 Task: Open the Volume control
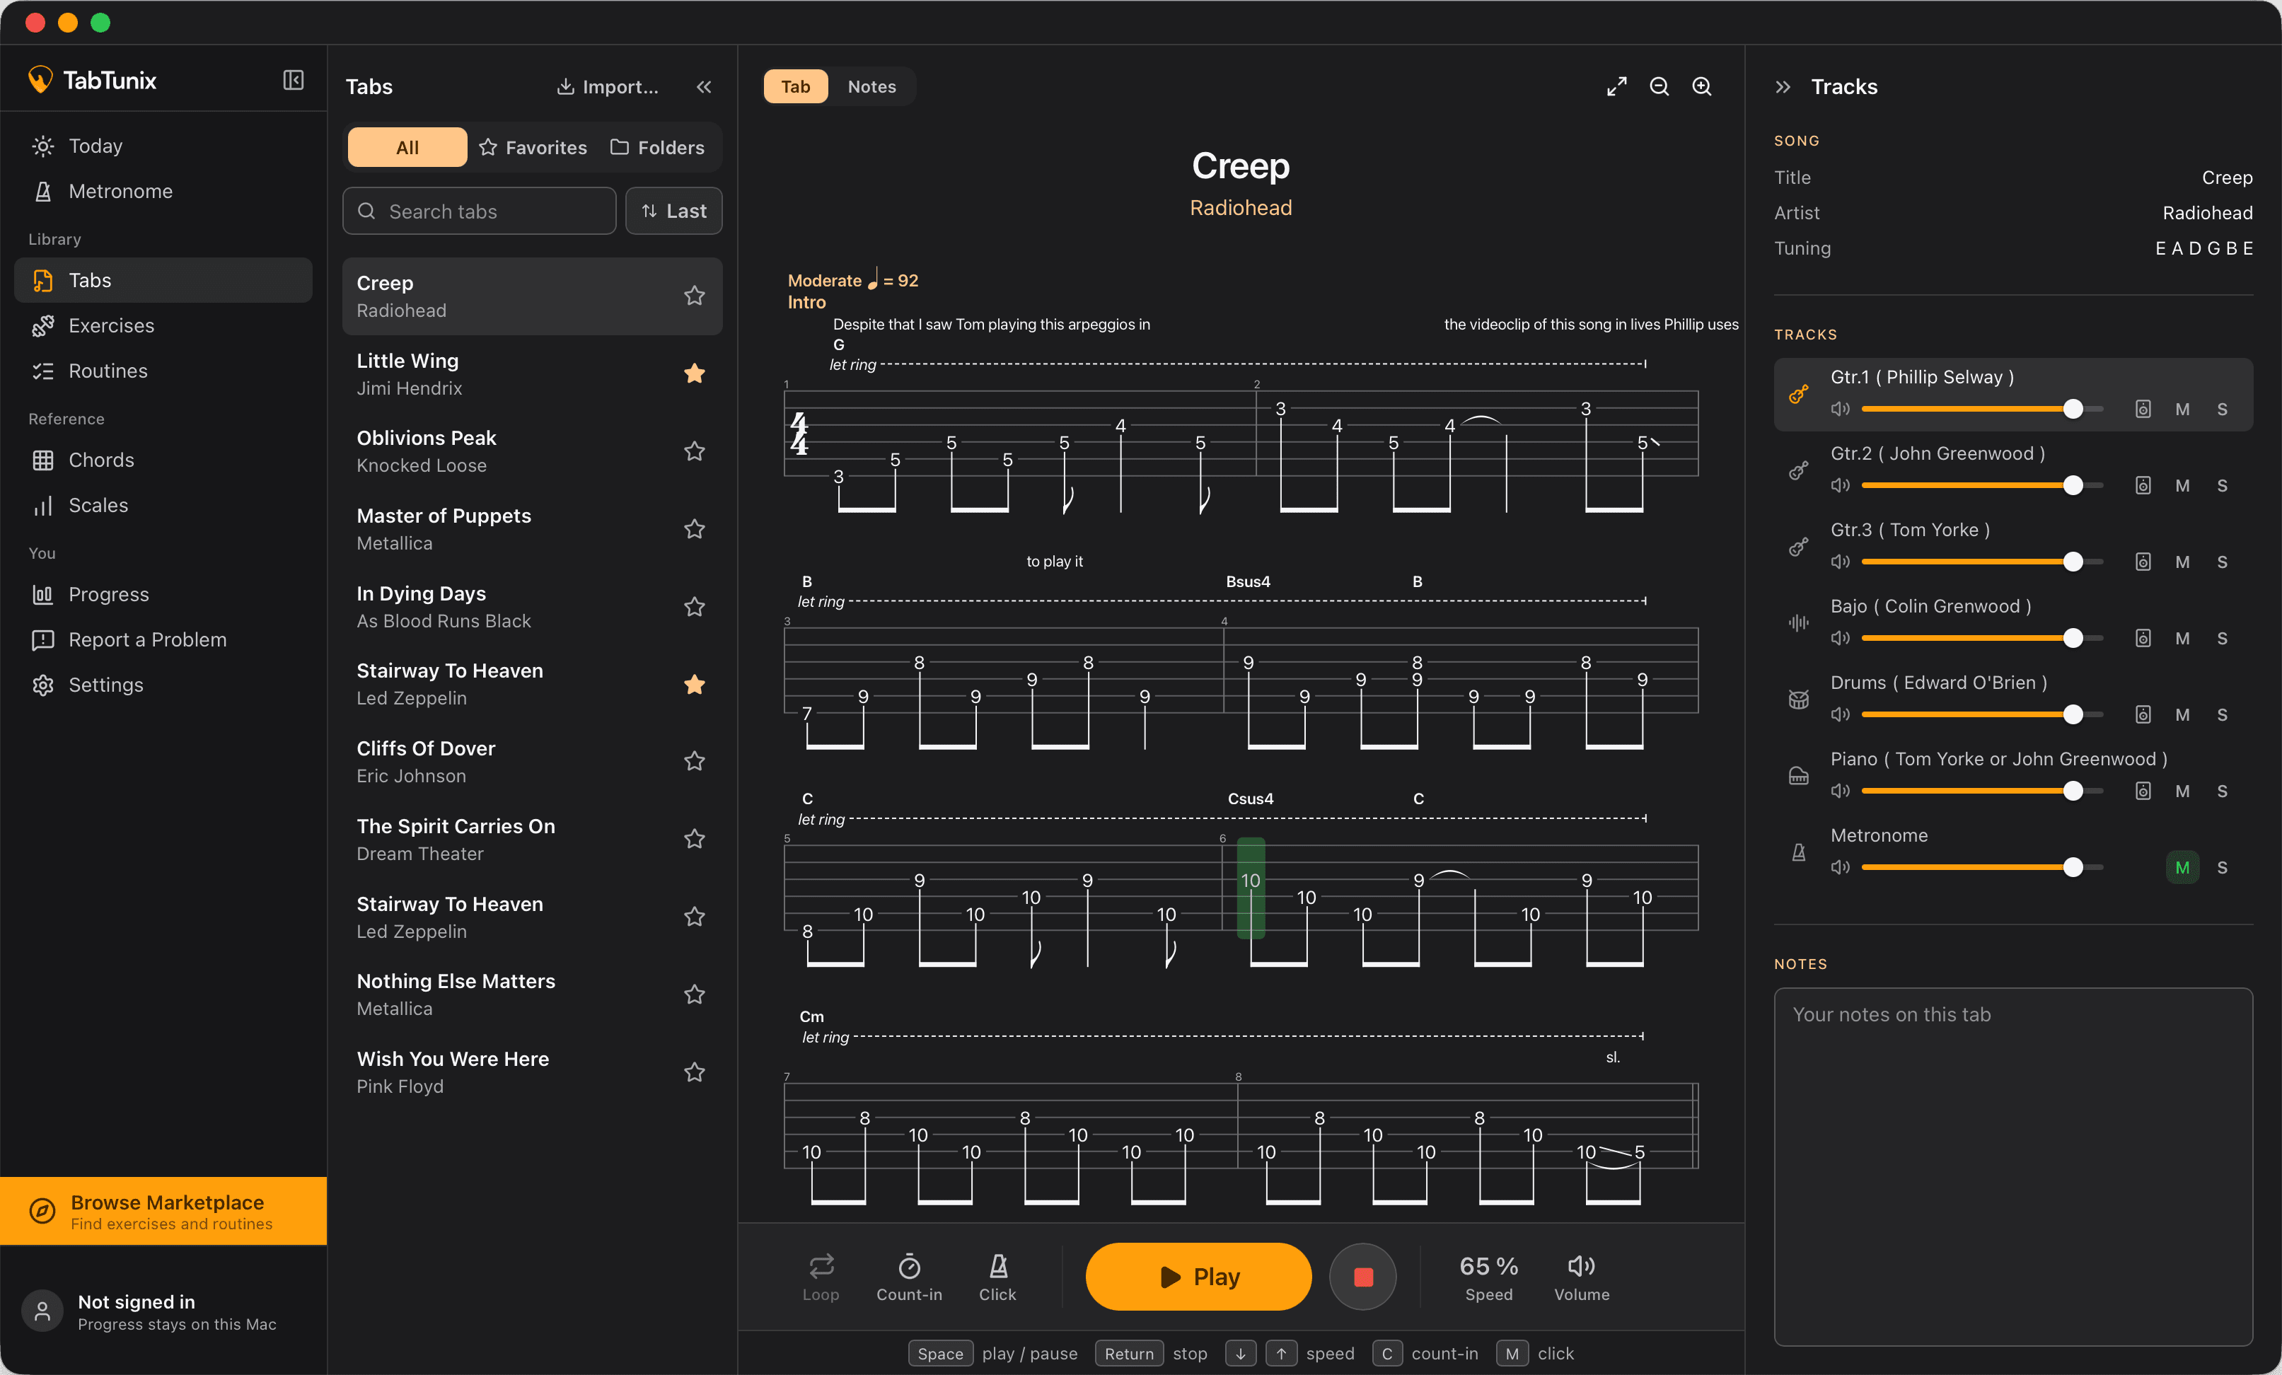point(1581,1277)
